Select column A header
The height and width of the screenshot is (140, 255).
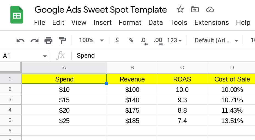pos(64,68)
